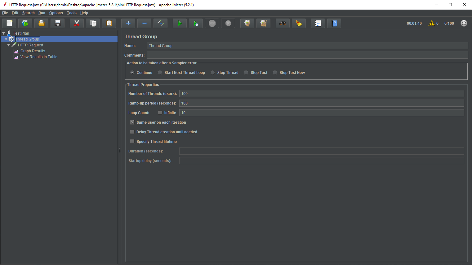This screenshot has height=265, width=472.
Task: Enable the Infinite loop count checkbox
Action: coord(160,113)
